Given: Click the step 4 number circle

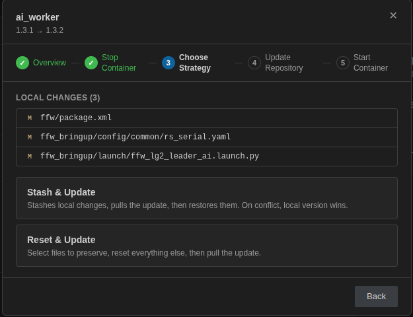Looking at the screenshot, I should click(254, 63).
